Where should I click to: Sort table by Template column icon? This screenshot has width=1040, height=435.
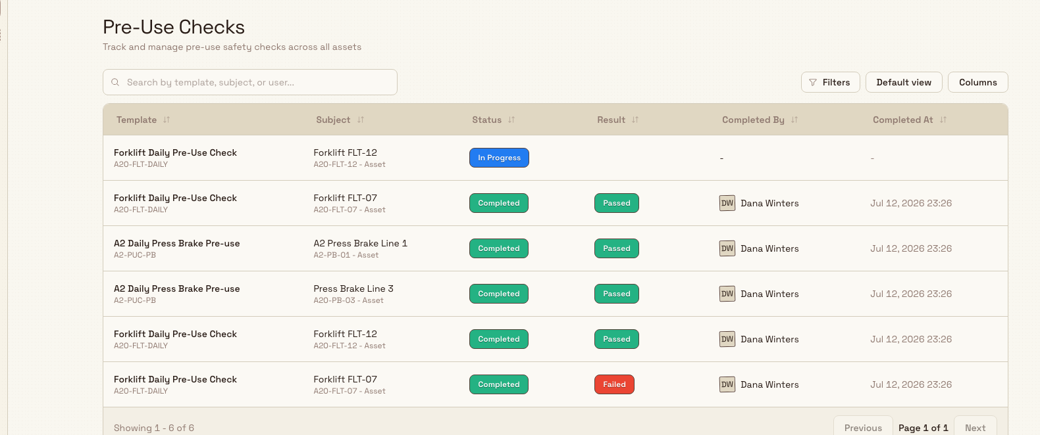click(167, 120)
